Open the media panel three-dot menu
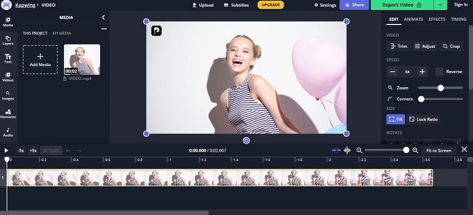The height and width of the screenshot is (215, 473). point(104,29)
